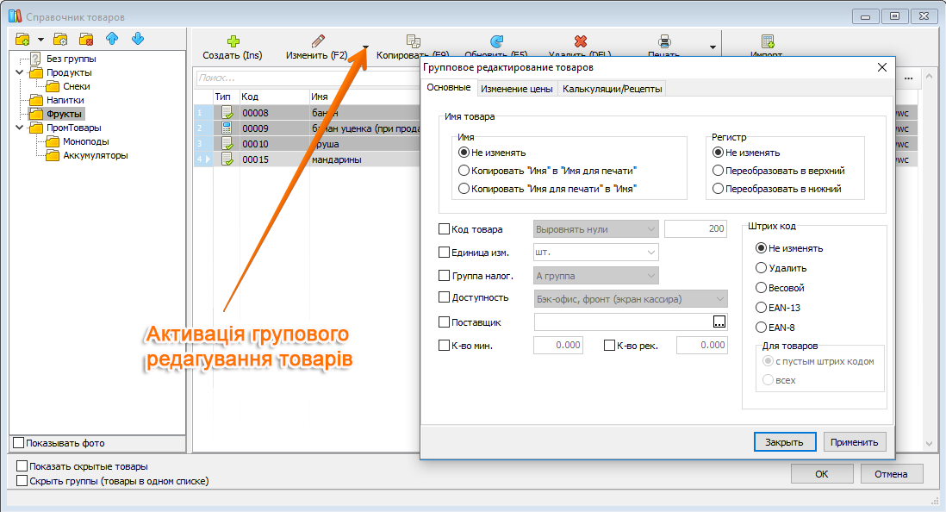946x512 pixels.
Task: Open the add-group dropdown arrow
Action: 40,40
